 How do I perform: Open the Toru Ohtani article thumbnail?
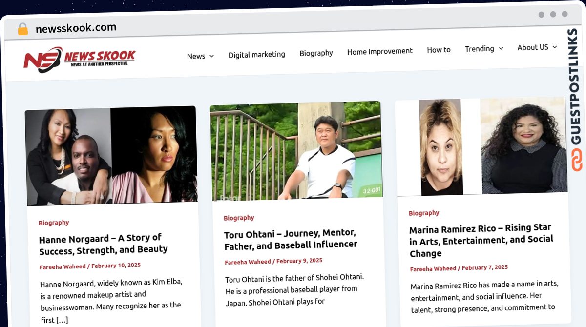(x=296, y=151)
